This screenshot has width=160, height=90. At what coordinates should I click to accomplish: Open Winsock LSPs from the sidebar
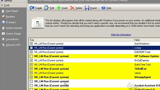coord(13,45)
